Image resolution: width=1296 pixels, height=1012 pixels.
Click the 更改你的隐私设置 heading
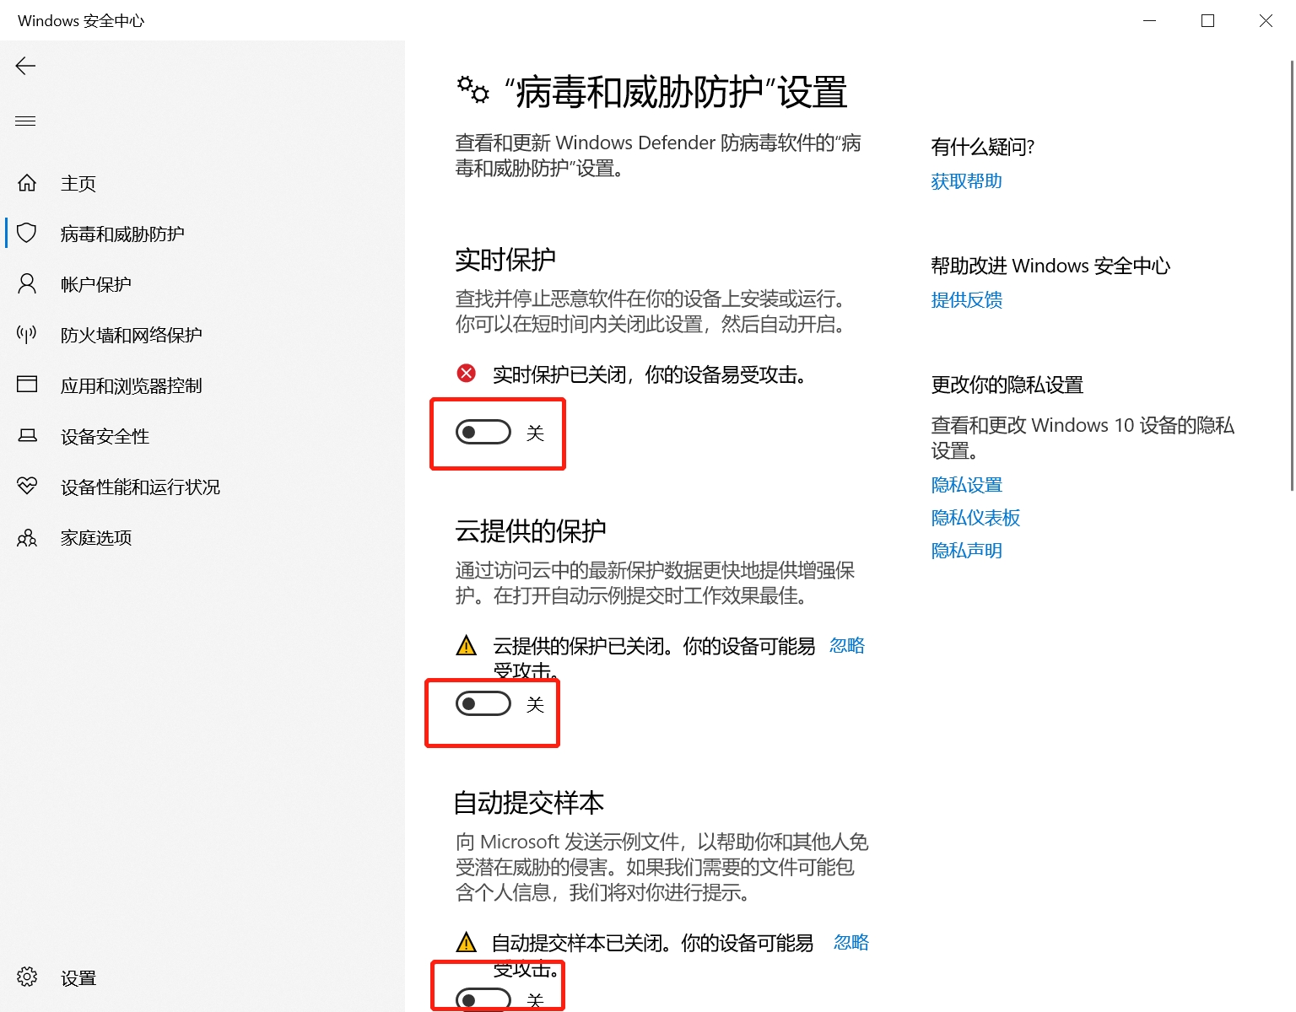point(1007,385)
